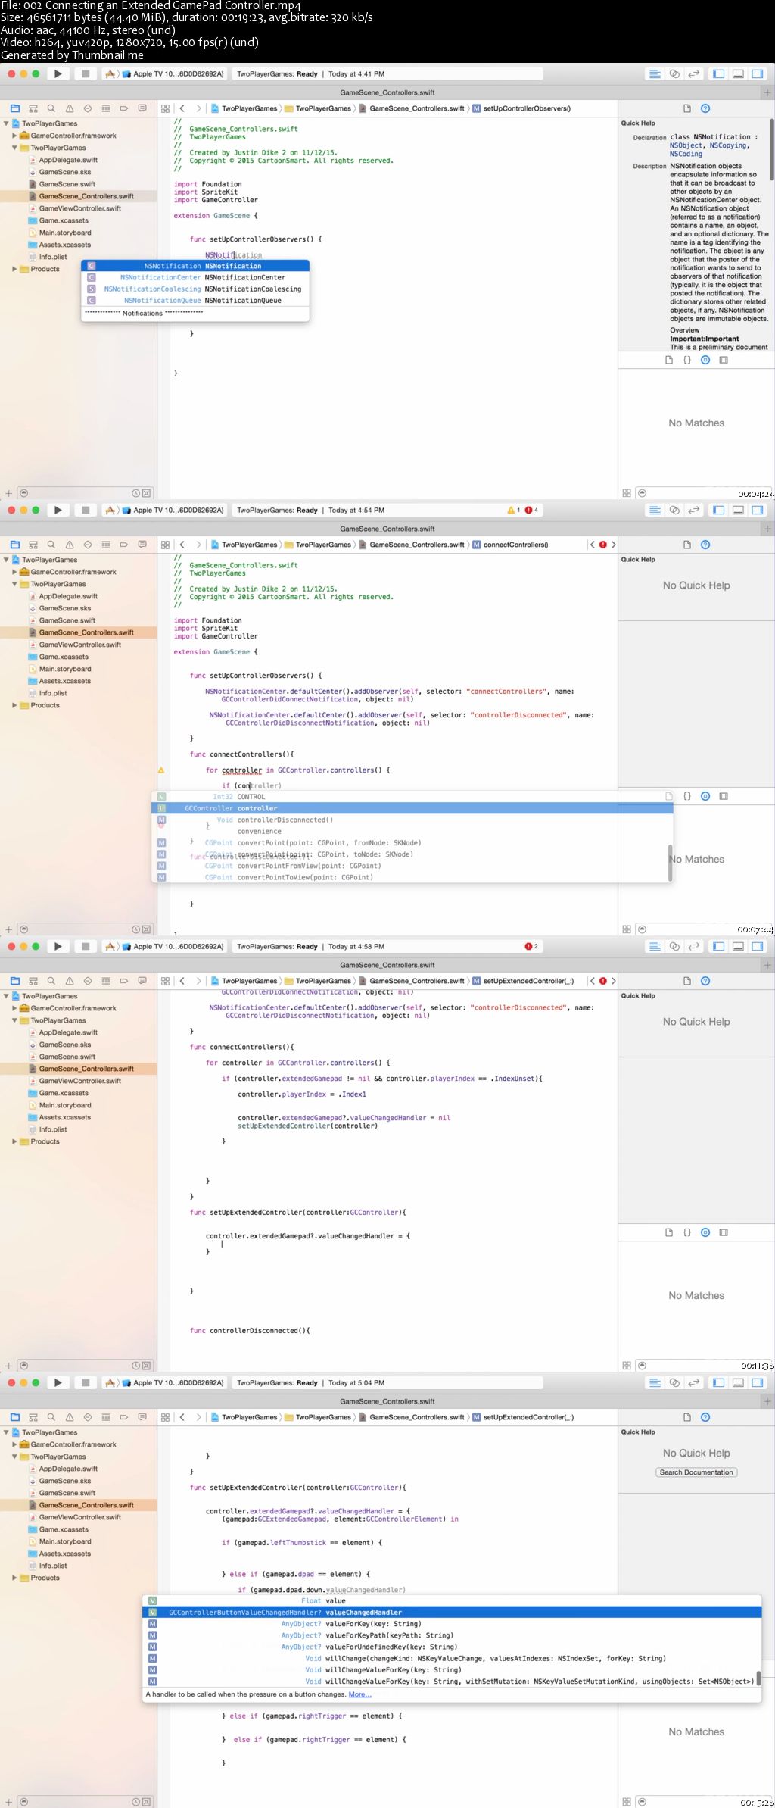Viewport: 775px width, 1808px height.
Task: Toggle utilities pane in 4:41 PM frame
Action: click(x=757, y=73)
